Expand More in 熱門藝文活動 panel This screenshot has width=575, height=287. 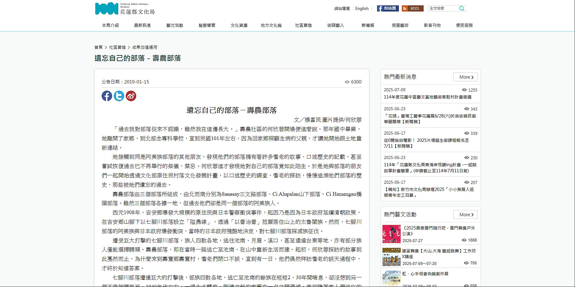click(465, 215)
